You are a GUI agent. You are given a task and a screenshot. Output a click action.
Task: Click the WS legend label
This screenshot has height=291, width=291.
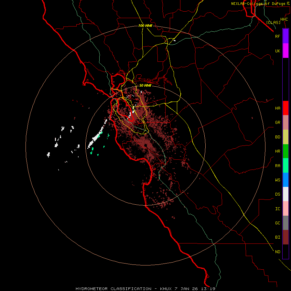277,180
